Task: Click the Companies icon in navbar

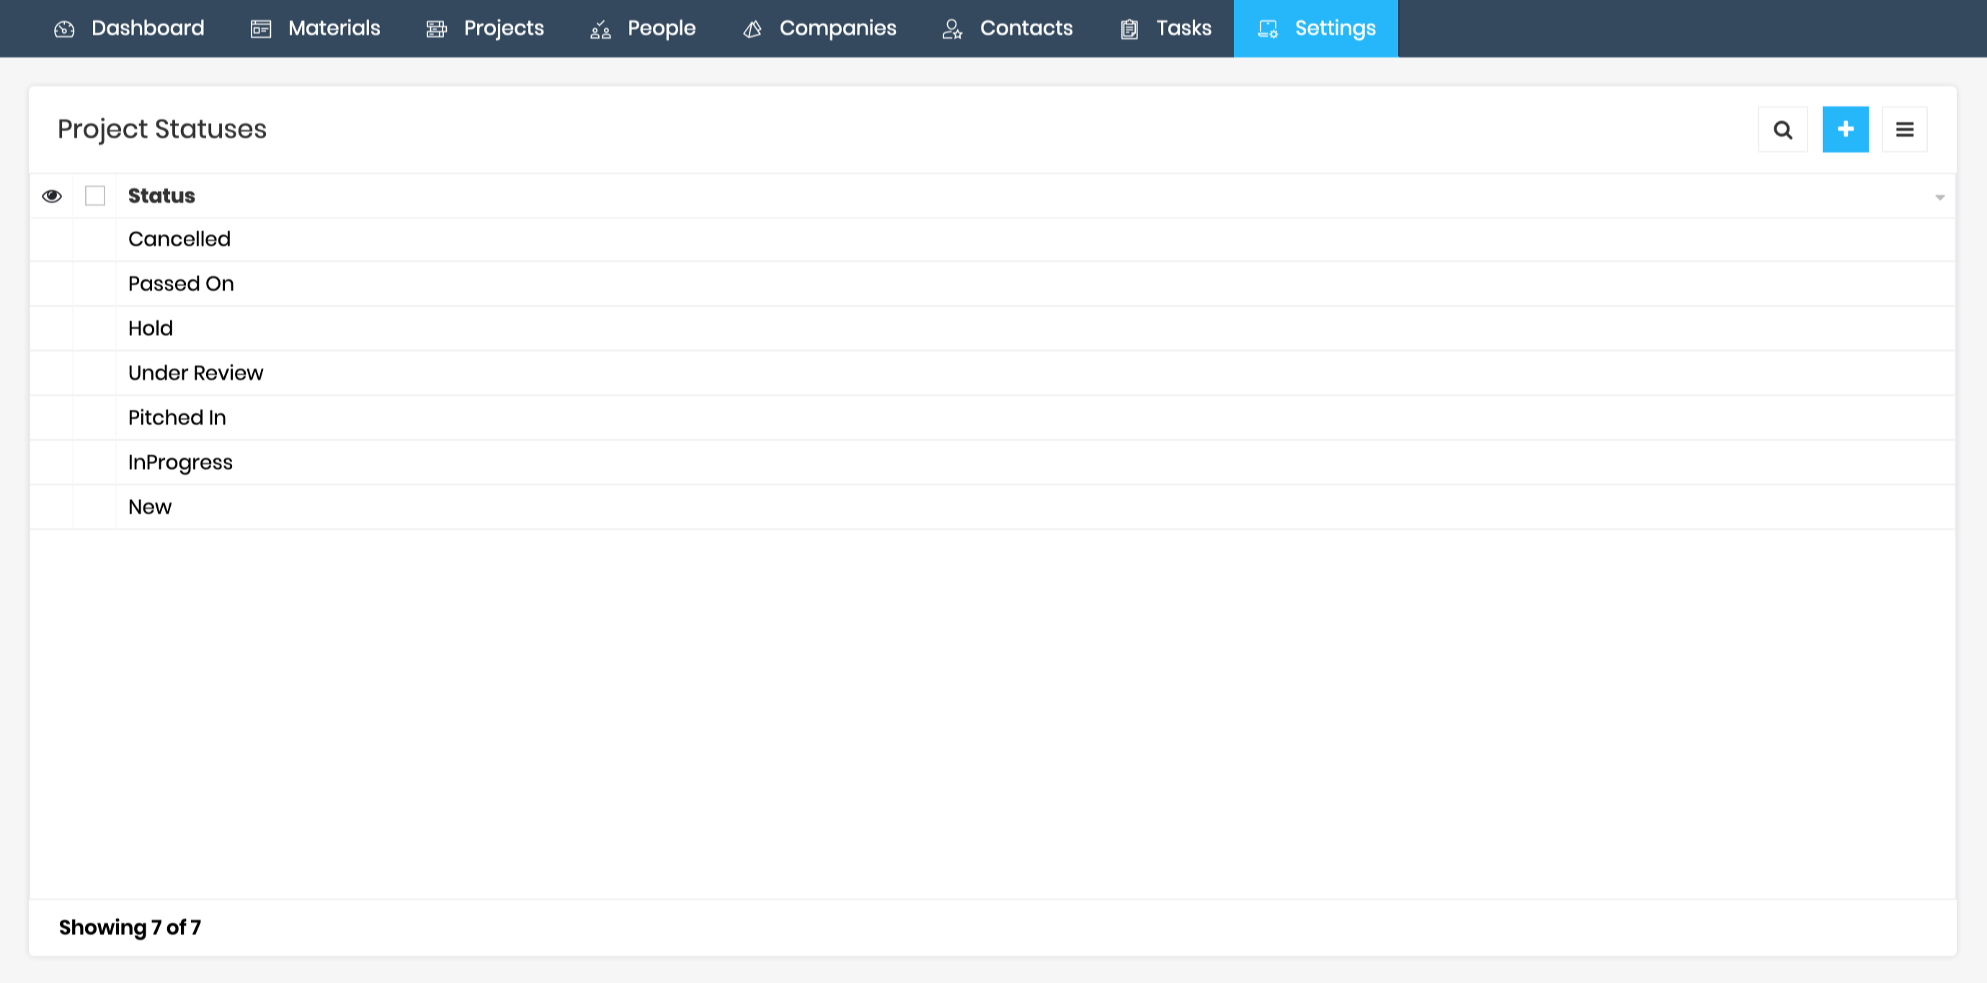Action: [x=752, y=30]
